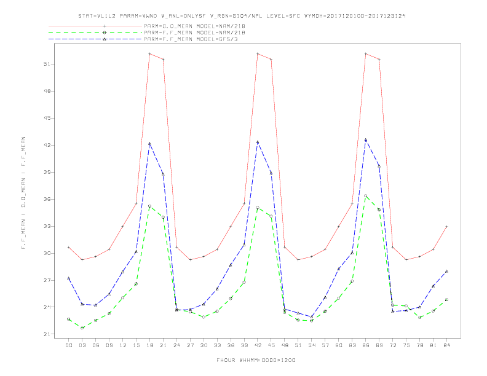
Task: Click y-axis tick label 42
Action: pos(47,145)
